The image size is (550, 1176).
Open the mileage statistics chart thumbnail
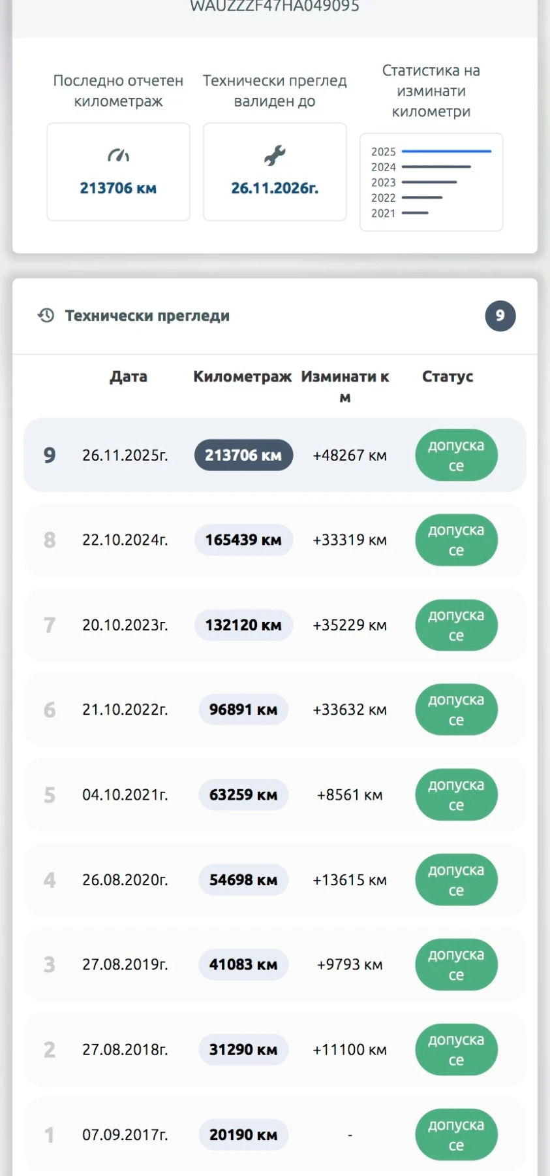click(x=431, y=182)
